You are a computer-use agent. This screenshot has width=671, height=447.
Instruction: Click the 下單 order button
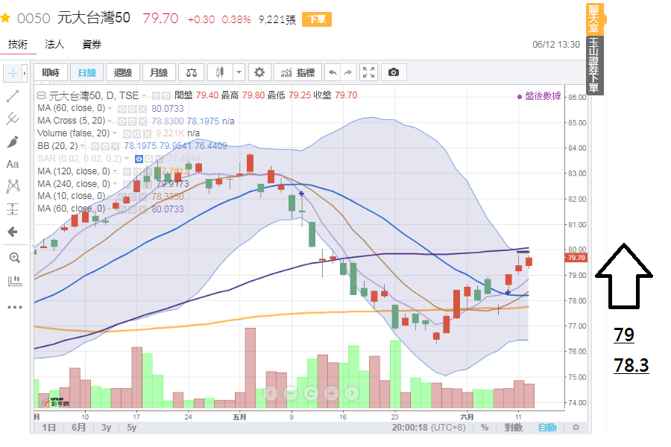coord(317,19)
